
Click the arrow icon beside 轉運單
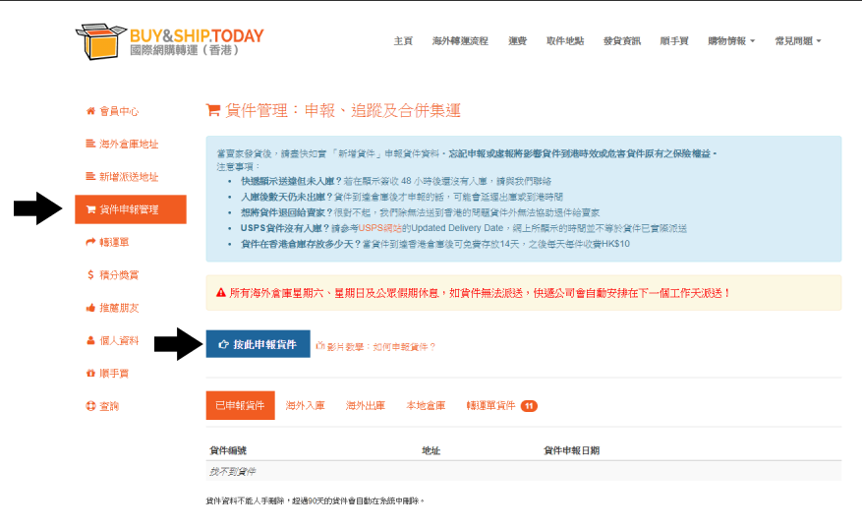tap(91, 242)
